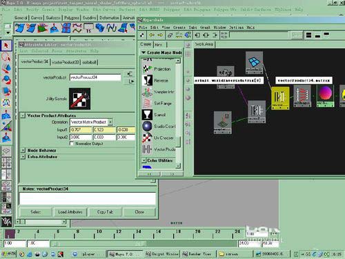The image size is (345, 259).
Task: Go to output connection button in Attribute Editor
Action: [x=130, y=81]
